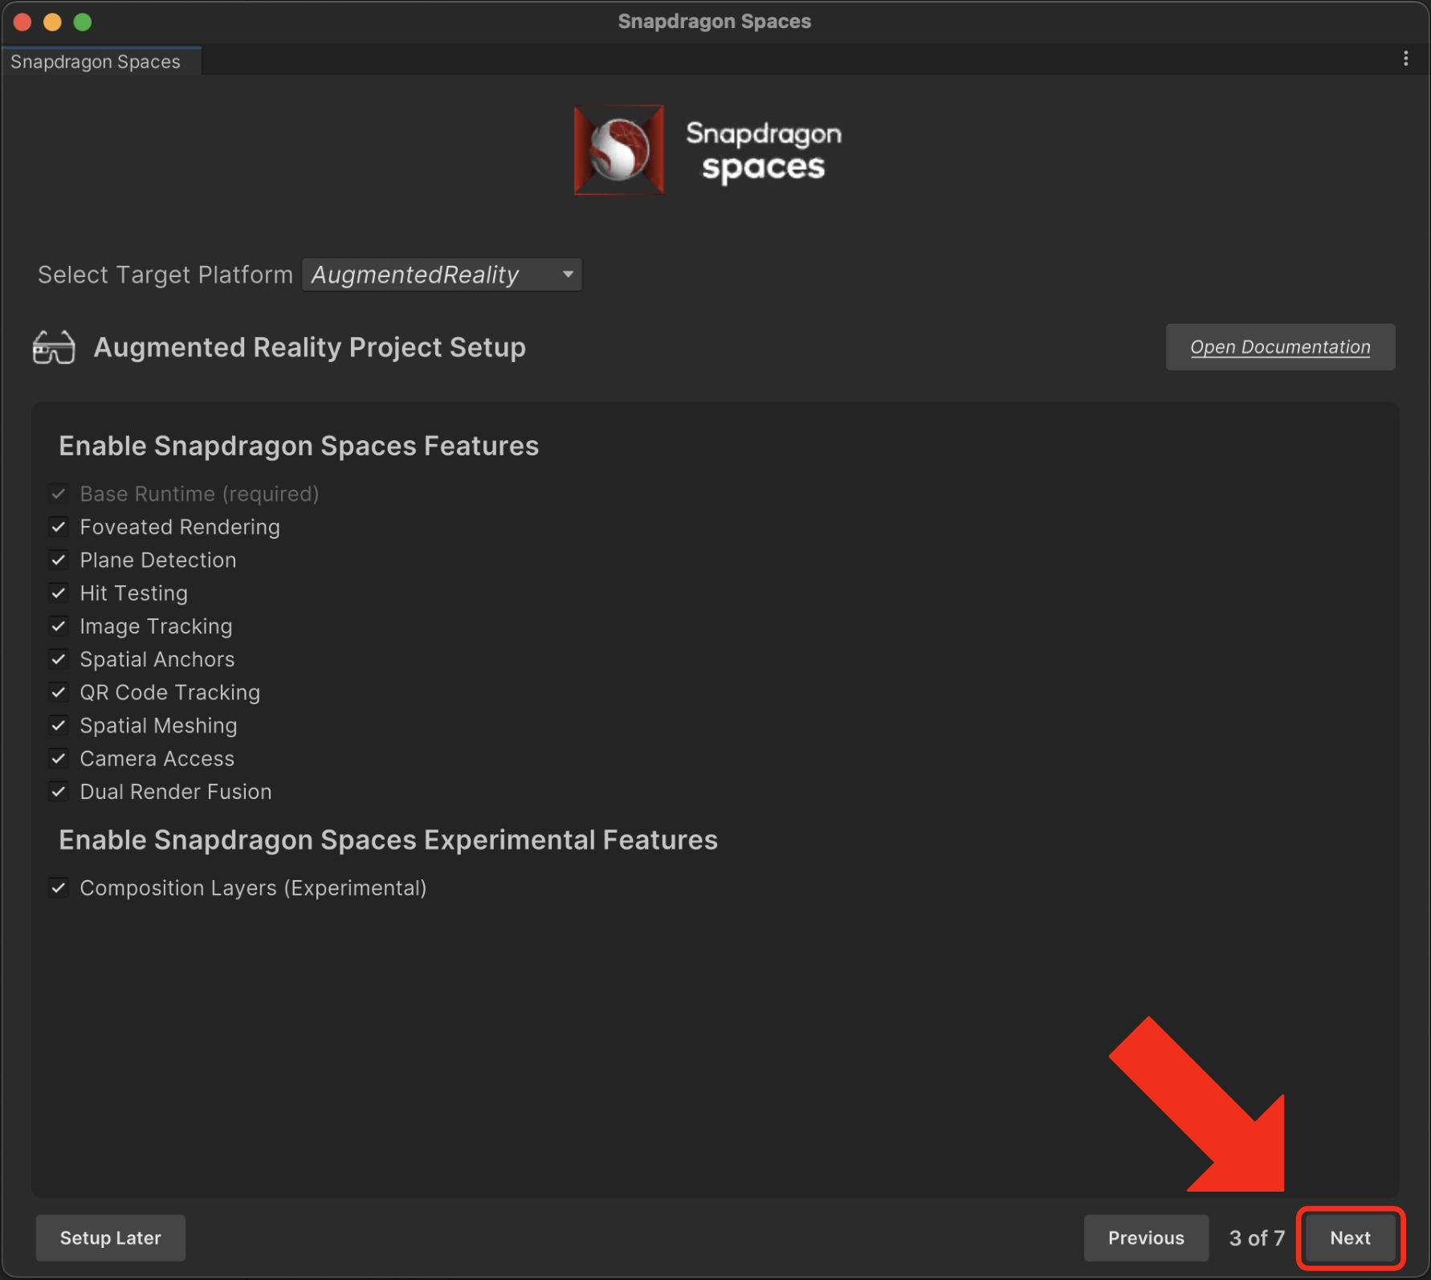Go back with the Previous button
The image size is (1431, 1280).
(x=1146, y=1237)
